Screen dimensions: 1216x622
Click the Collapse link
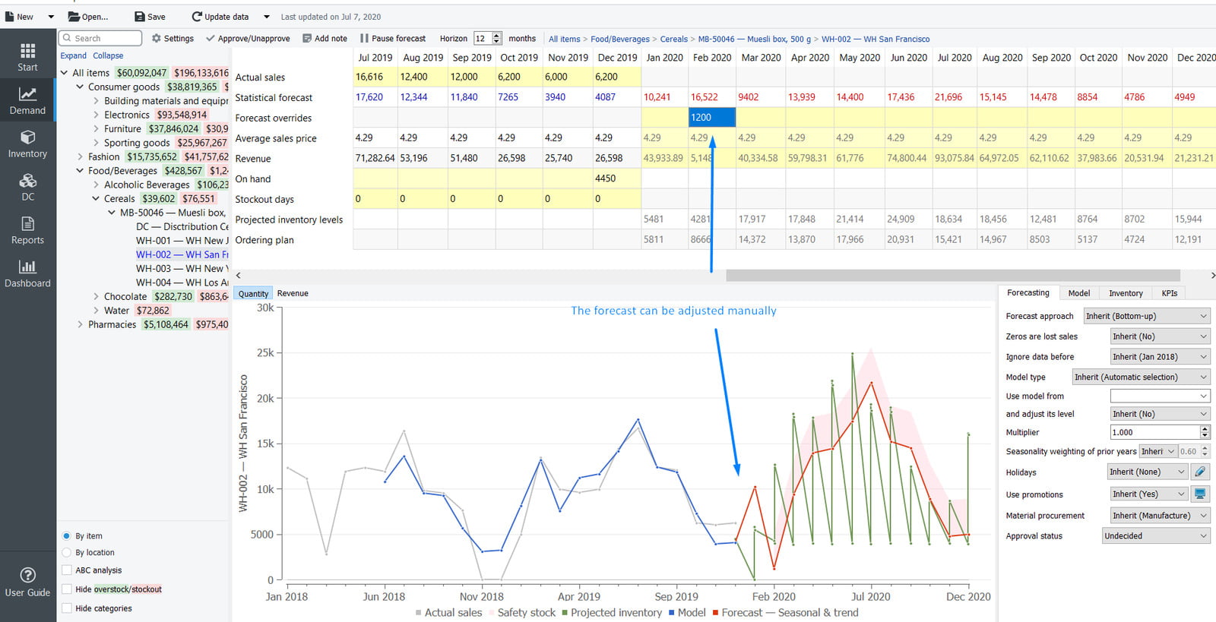click(x=108, y=55)
